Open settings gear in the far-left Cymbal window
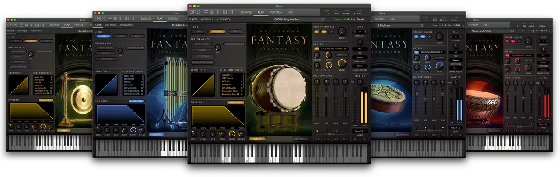 [x=26, y=25]
